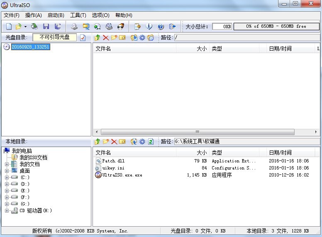322x237 pixels.
Task: Click the 日期/时间 header in disc file list
Action: tap(280, 48)
